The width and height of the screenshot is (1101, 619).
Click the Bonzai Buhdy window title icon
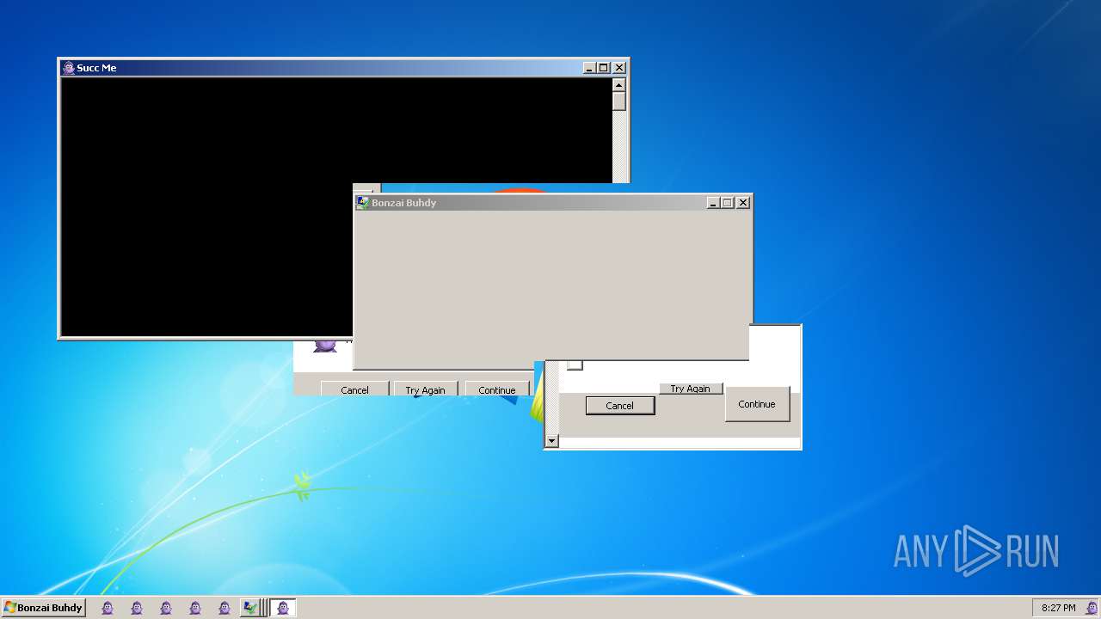pyautogui.click(x=363, y=203)
